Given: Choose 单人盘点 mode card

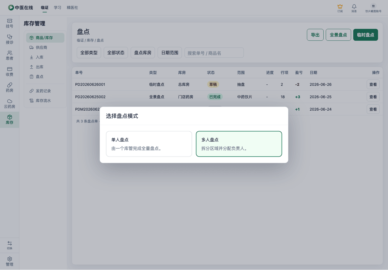Looking at the screenshot, I should (x=149, y=144).
